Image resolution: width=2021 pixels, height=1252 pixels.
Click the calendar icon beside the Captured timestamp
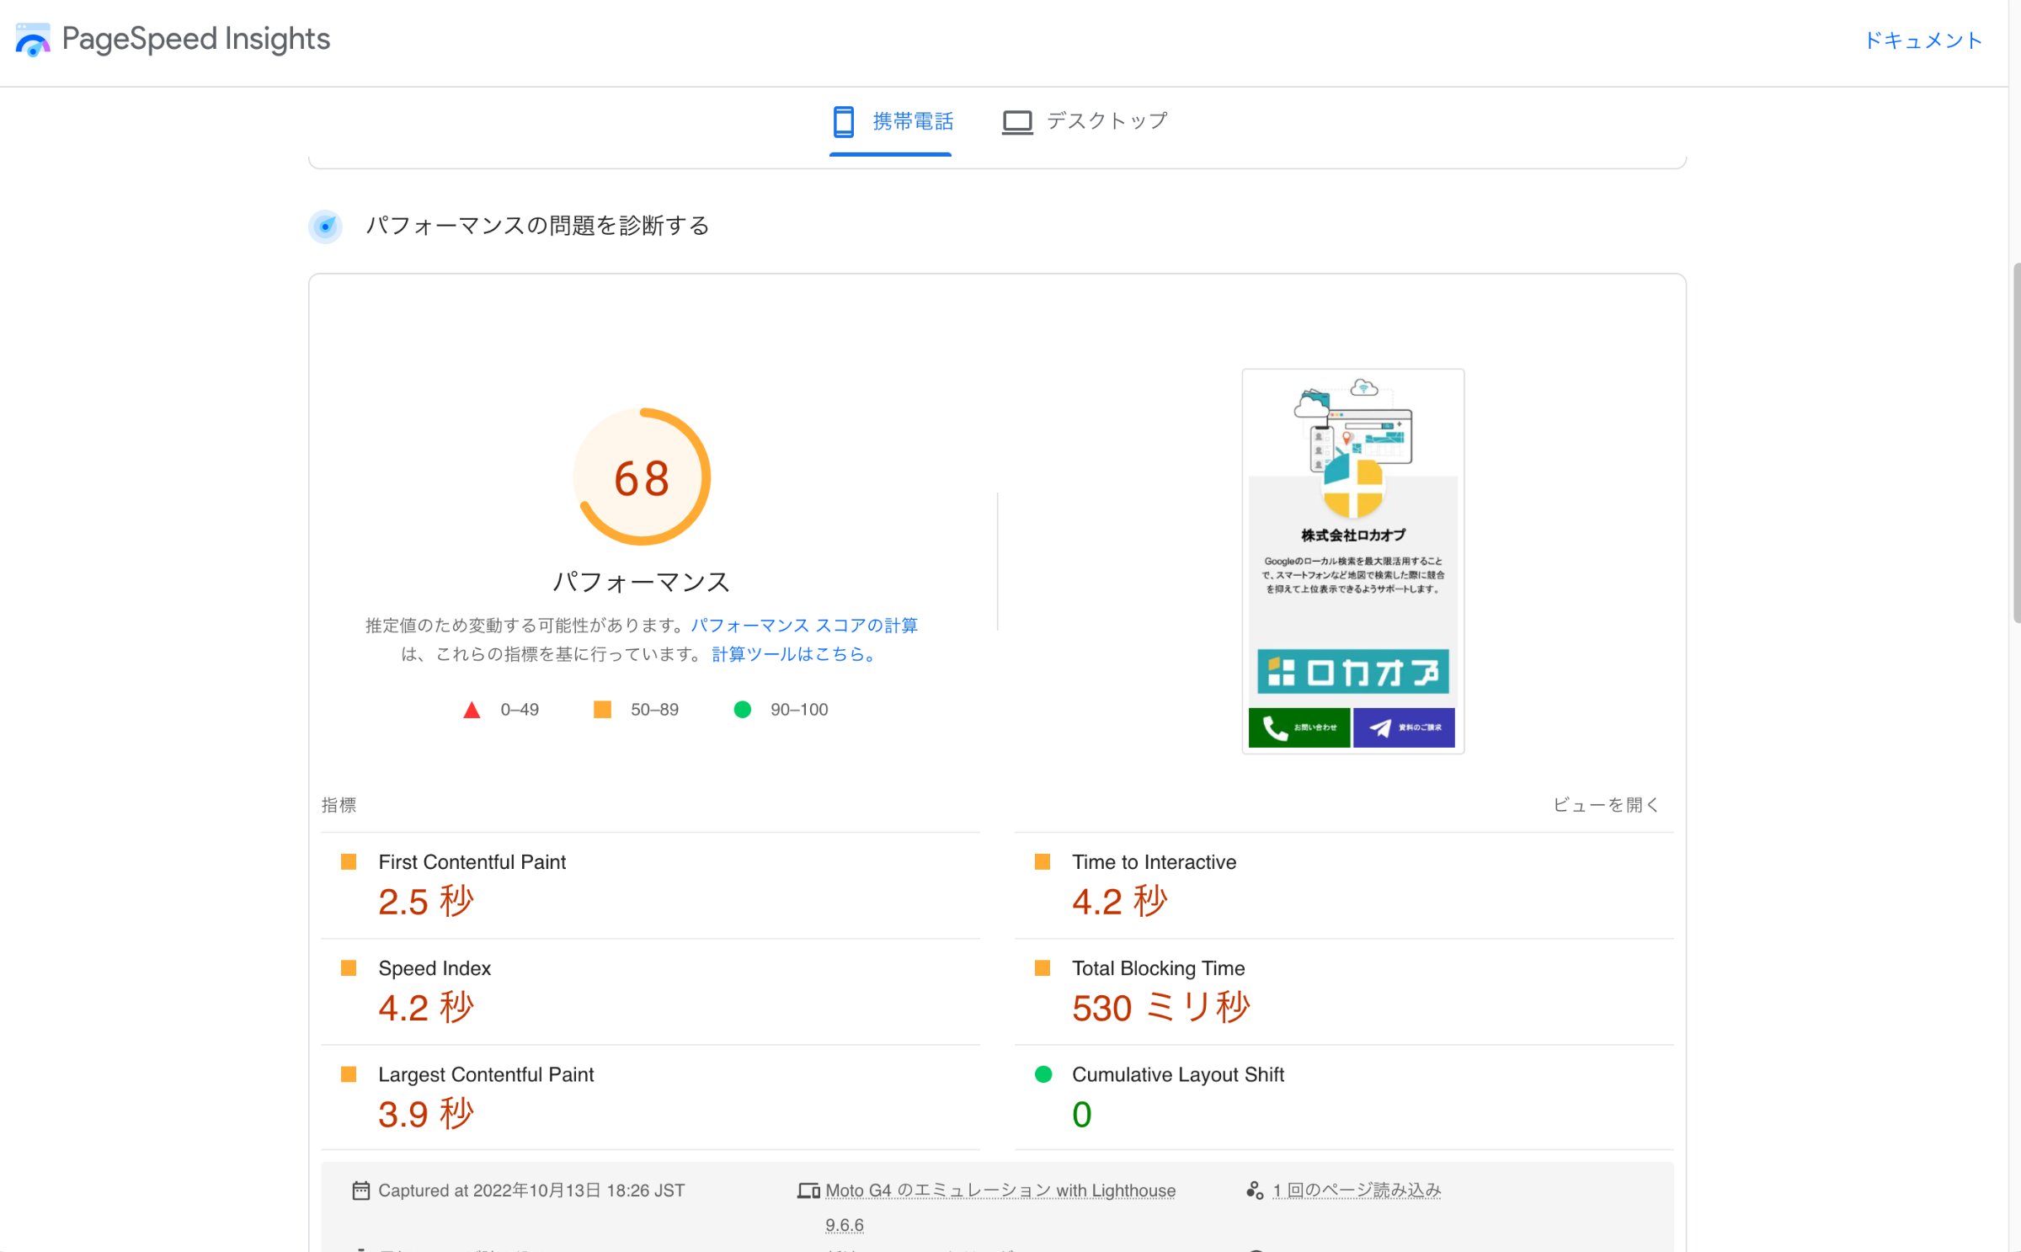pos(360,1190)
